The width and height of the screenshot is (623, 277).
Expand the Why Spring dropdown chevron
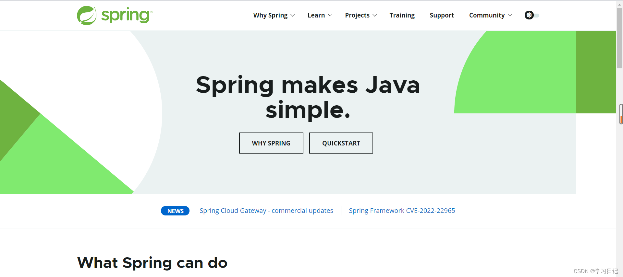point(293,16)
